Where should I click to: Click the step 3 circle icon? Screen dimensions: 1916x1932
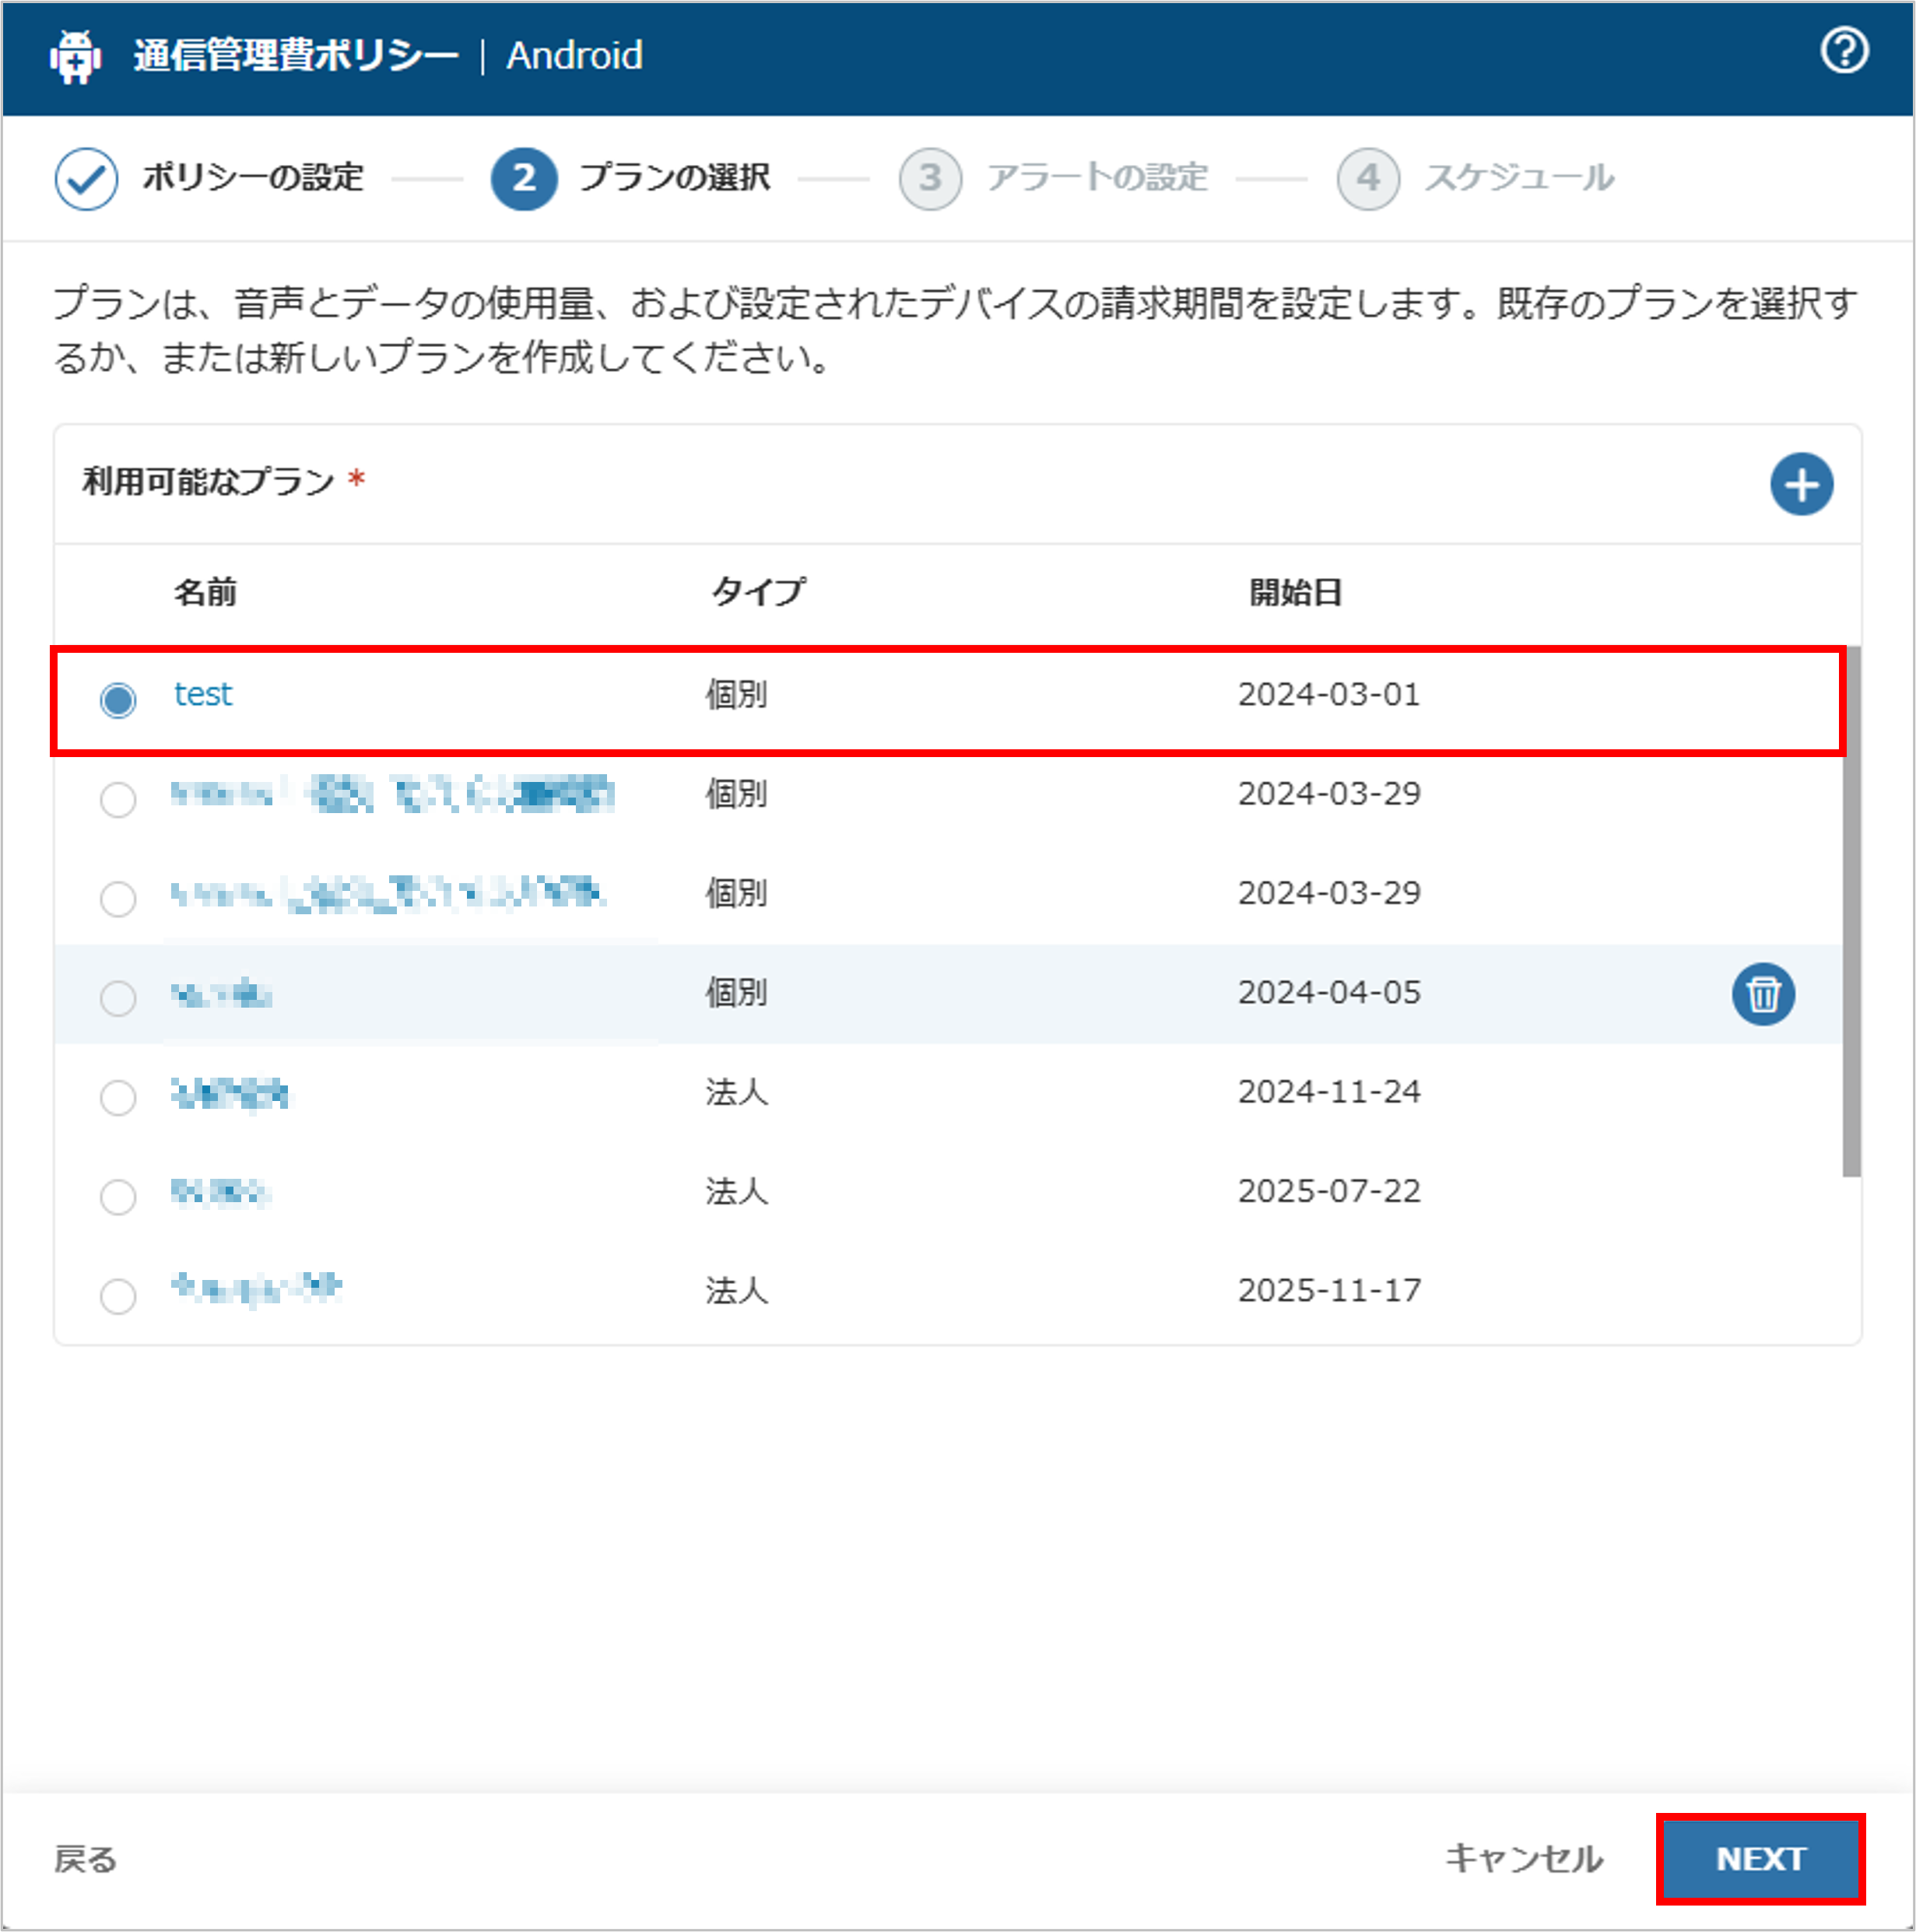coord(929,178)
